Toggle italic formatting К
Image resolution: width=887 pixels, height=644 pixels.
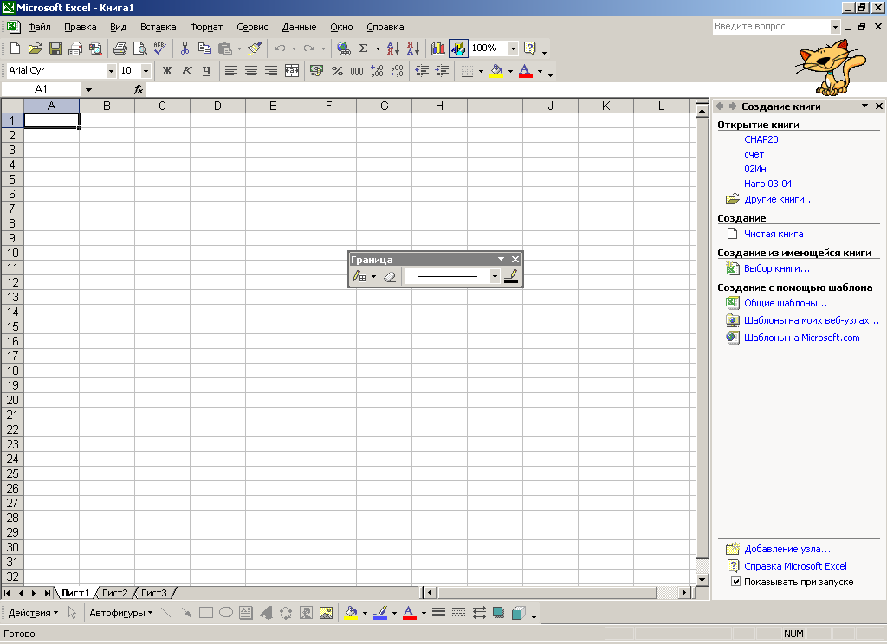(x=187, y=71)
